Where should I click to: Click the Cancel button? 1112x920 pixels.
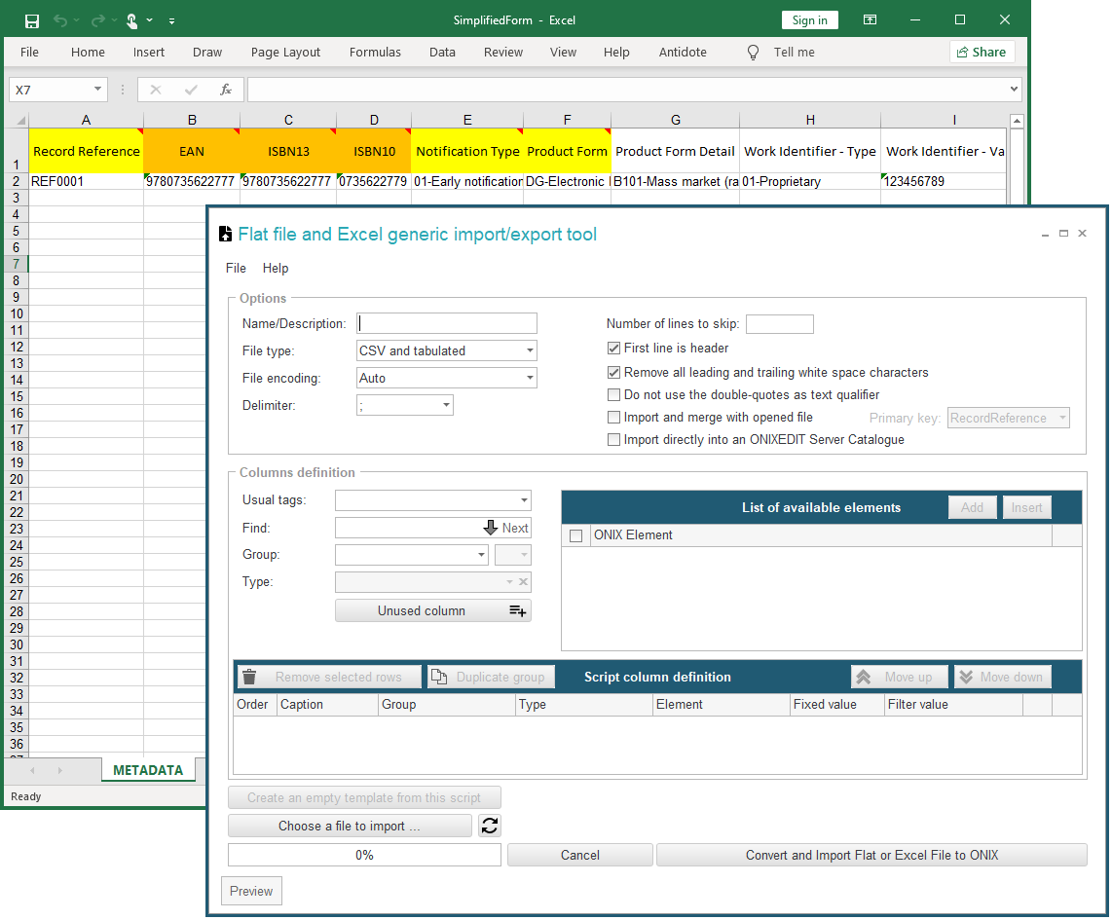pos(580,855)
